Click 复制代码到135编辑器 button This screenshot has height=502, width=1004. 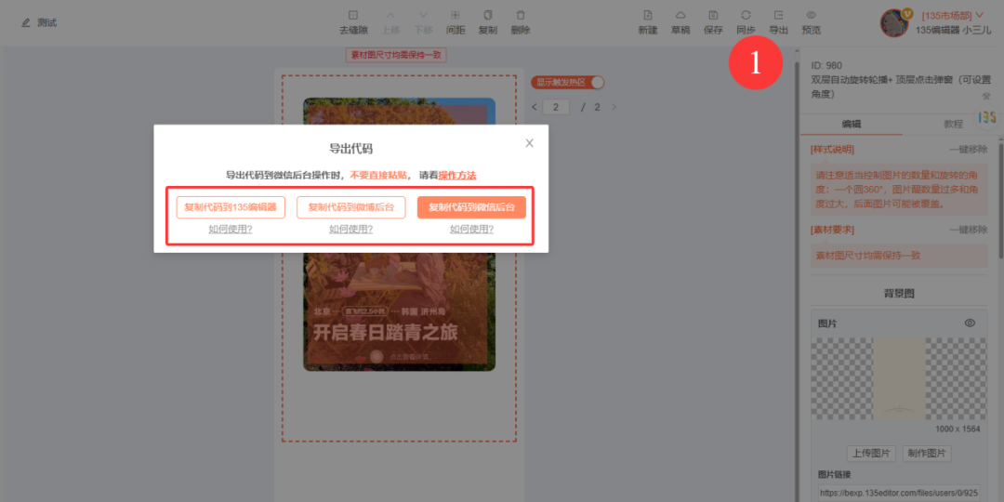point(231,207)
